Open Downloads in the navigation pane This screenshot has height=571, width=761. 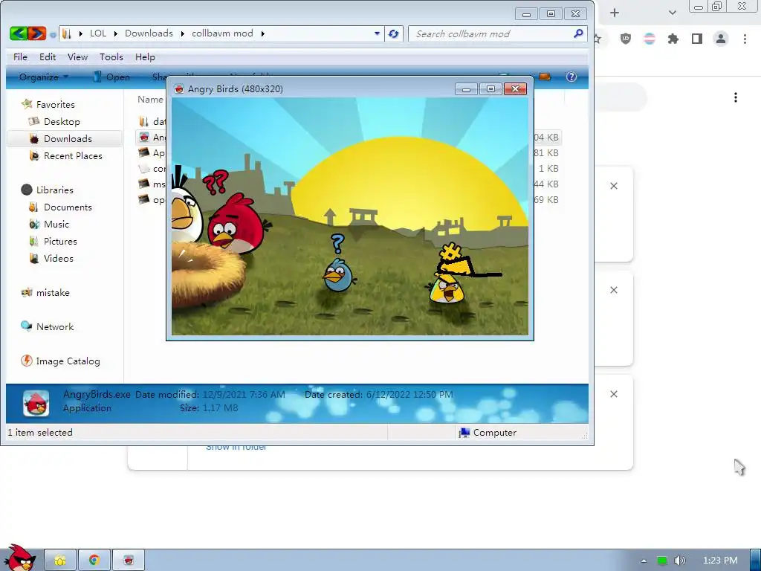click(65, 139)
